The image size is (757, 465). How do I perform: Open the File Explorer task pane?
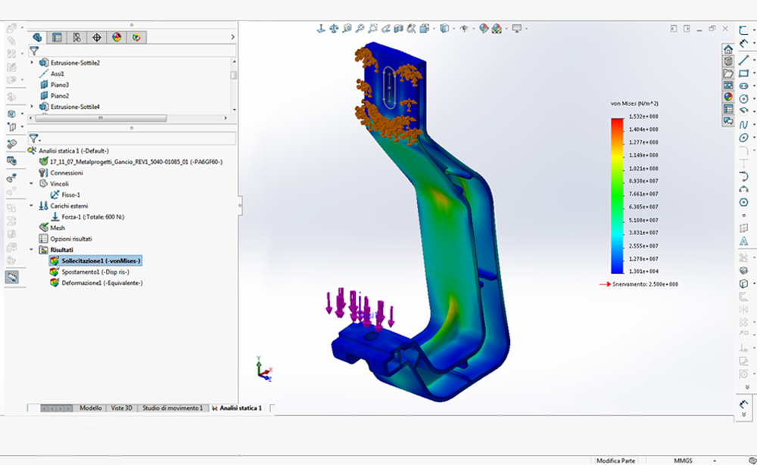pos(728,73)
